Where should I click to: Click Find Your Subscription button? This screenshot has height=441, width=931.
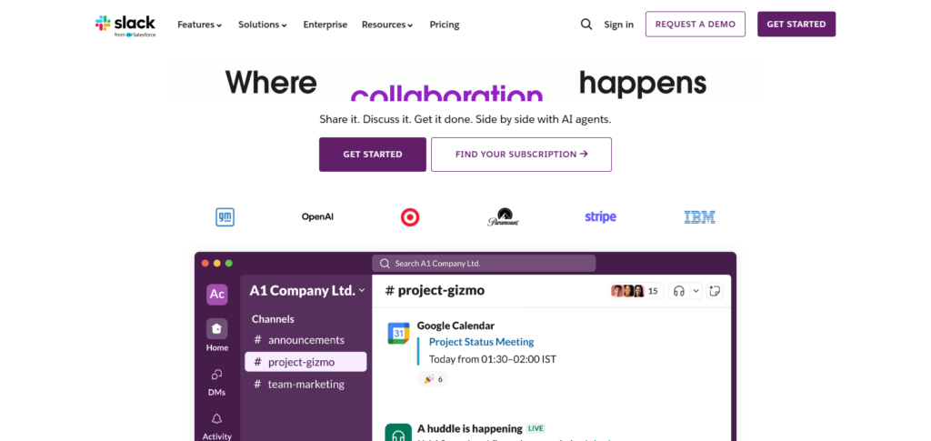point(521,155)
